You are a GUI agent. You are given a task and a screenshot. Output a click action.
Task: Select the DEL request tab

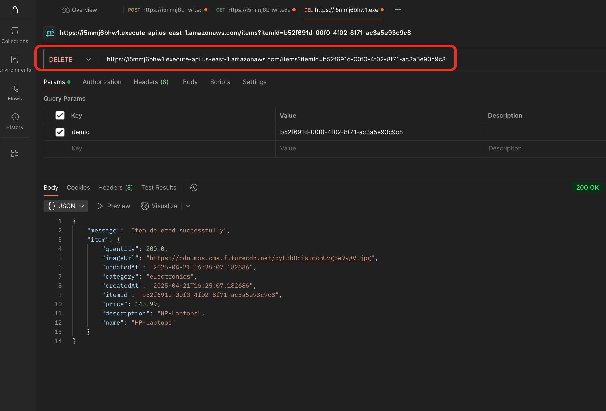click(344, 10)
